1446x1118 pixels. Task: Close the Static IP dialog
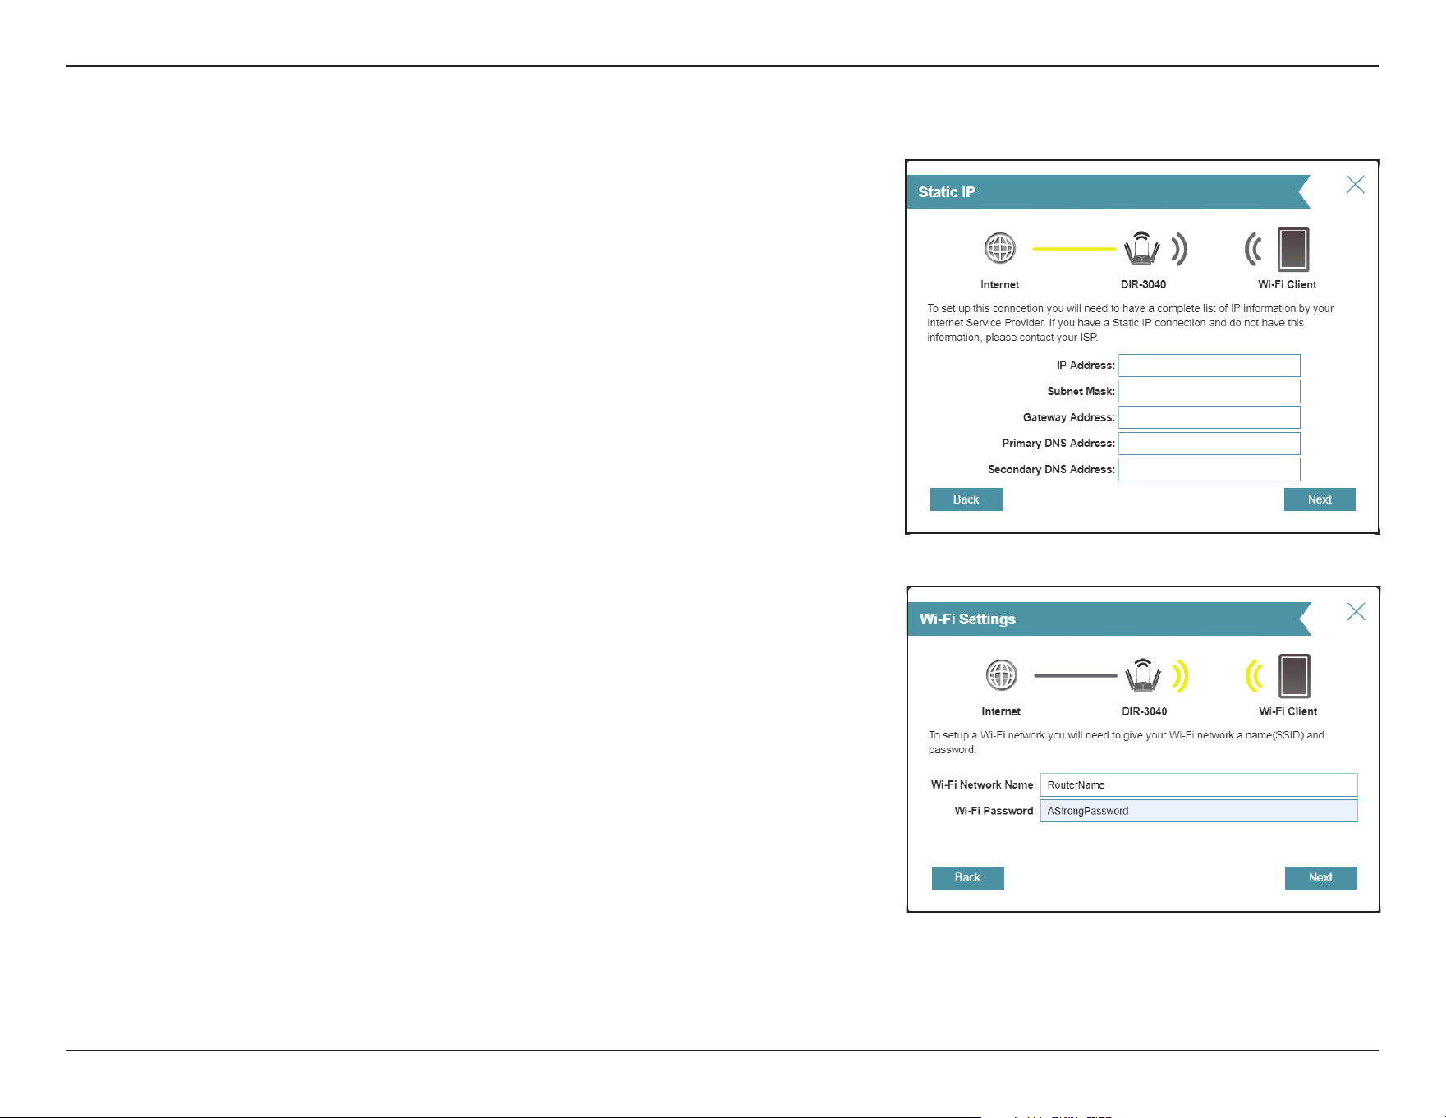point(1355,185)
